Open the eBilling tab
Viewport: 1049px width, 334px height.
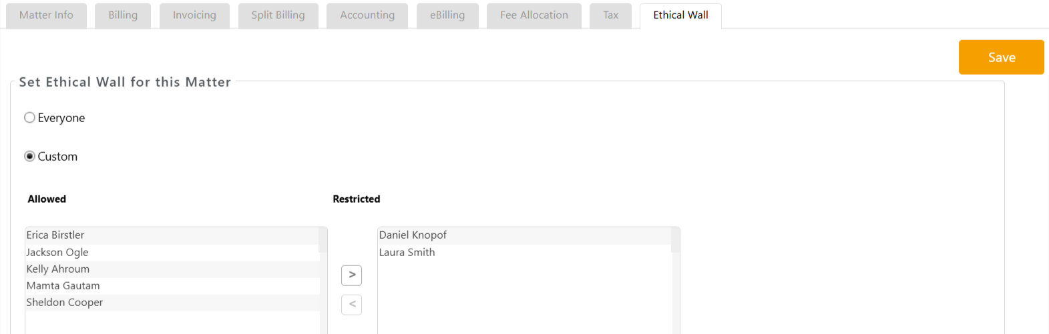tap(447, 15)
